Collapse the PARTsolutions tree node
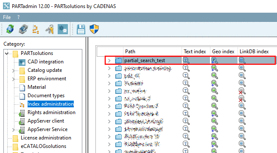 click(x=7, y=53)
